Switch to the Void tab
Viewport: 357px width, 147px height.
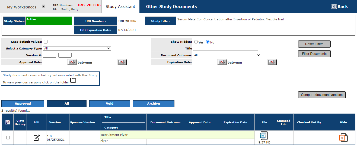(110, 104)
